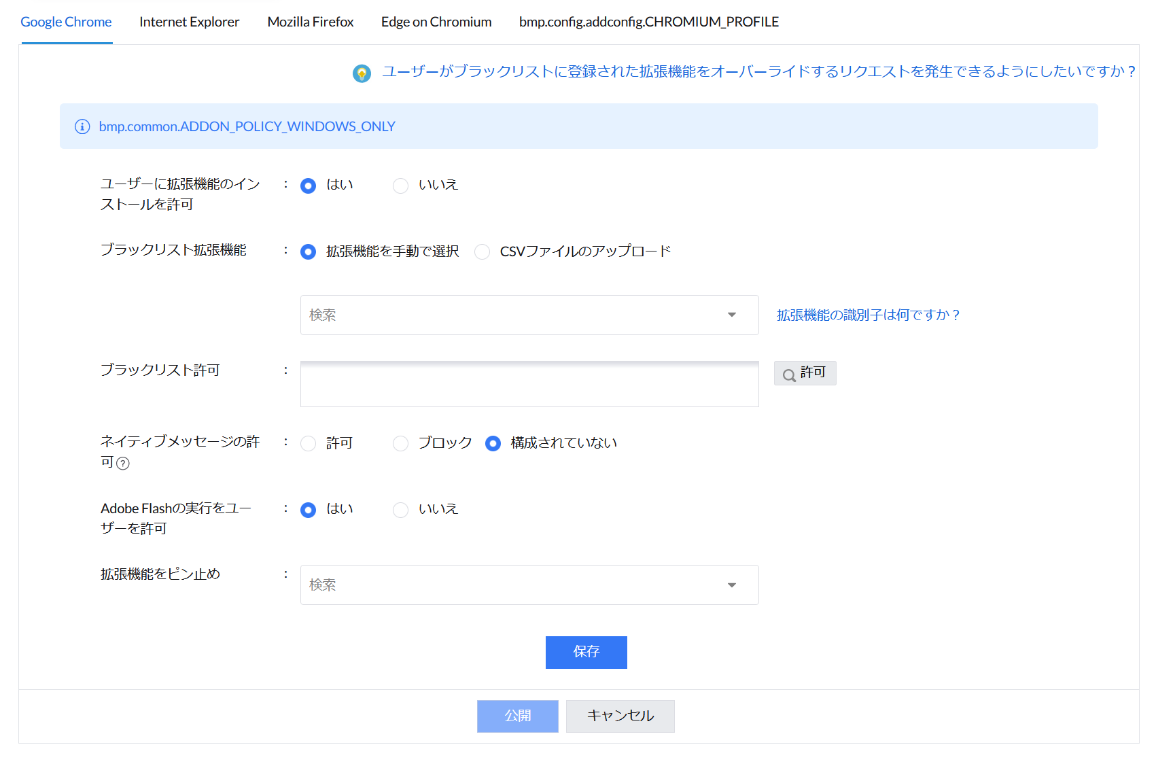Open the CHROMIUM_PROFILE tab
The width and height of the screenshot is (1156, 764).
[648, 22]
